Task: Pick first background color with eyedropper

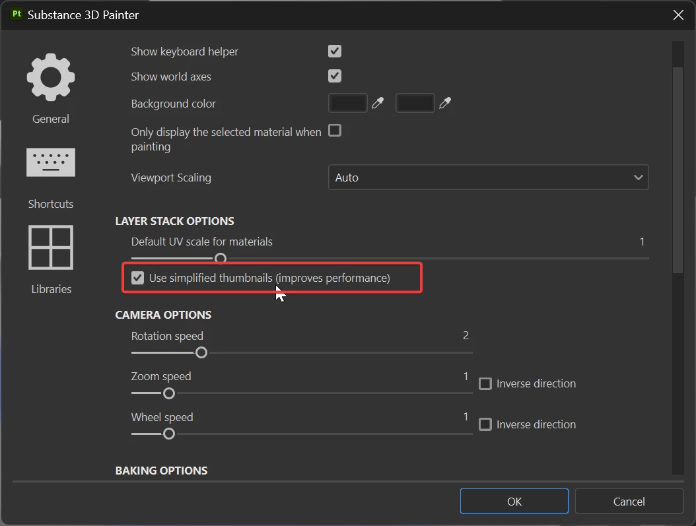Action: click(x=378, y=104)
